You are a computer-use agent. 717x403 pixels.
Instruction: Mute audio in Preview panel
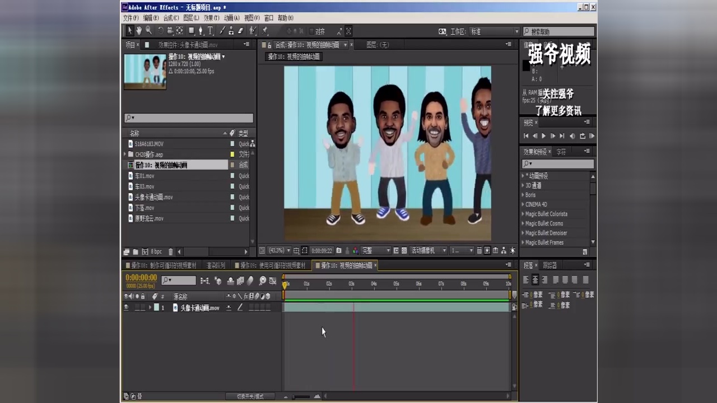click(x=572, y=136)
